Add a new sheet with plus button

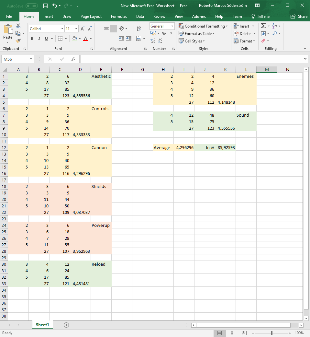[x=66, y=325]
